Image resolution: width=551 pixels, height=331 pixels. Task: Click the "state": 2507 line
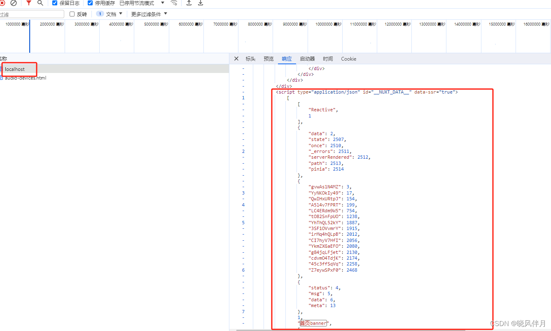(x=327, y=139)
